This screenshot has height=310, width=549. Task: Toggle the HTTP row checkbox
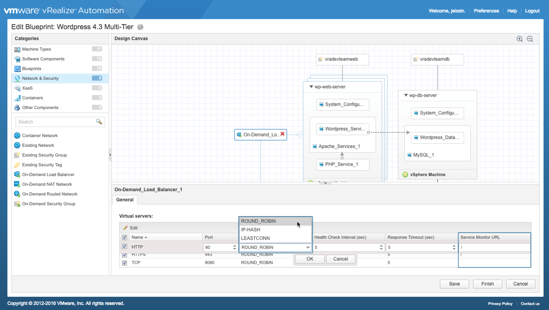124,247
